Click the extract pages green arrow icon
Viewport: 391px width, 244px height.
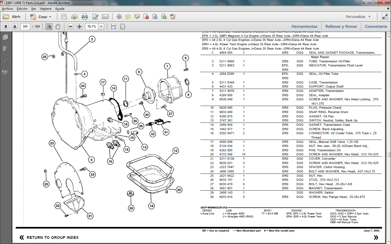coord(164,17)
